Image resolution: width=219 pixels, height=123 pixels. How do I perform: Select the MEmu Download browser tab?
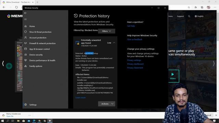18,2
